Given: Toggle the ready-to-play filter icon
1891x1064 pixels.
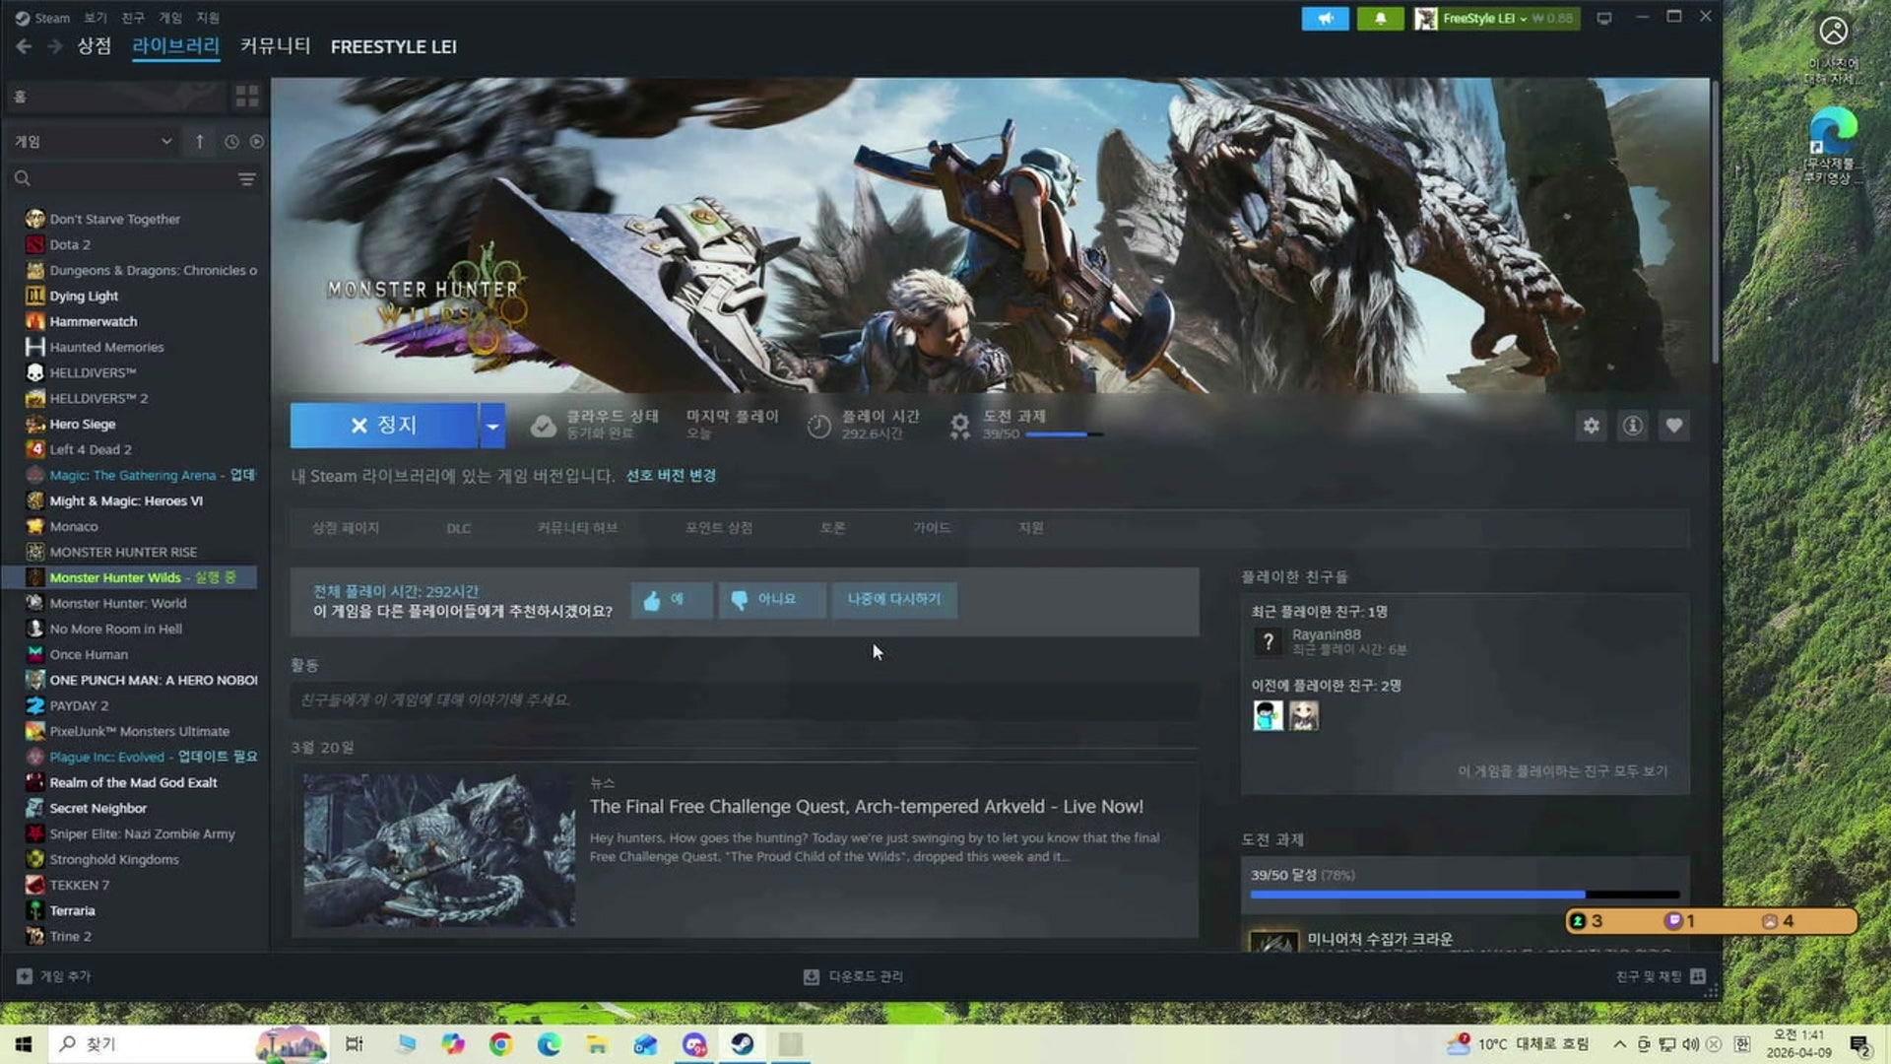Looking at the screenshot, I should [x=257, y=142].
